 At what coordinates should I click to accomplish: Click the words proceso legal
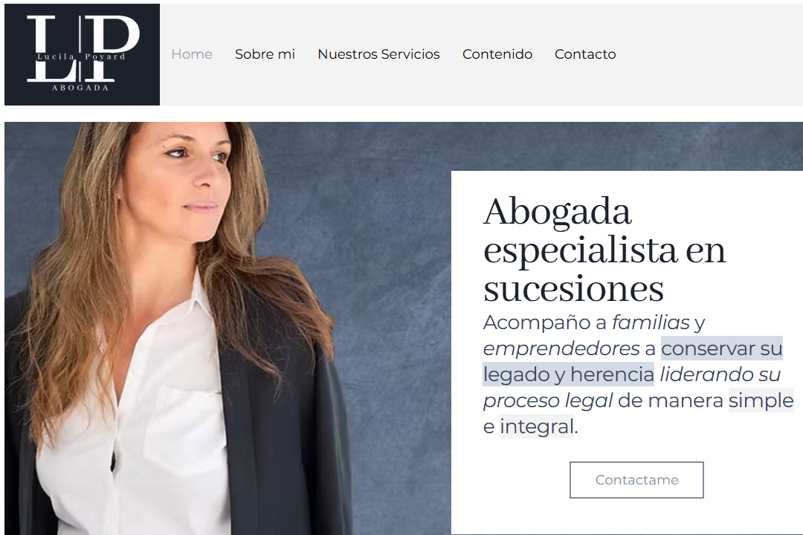click(548, 401)
